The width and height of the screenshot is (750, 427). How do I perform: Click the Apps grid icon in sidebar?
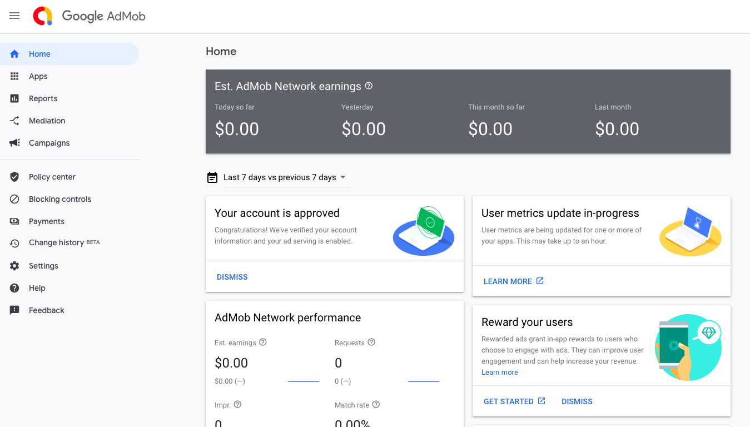click(x=14, y=76)
